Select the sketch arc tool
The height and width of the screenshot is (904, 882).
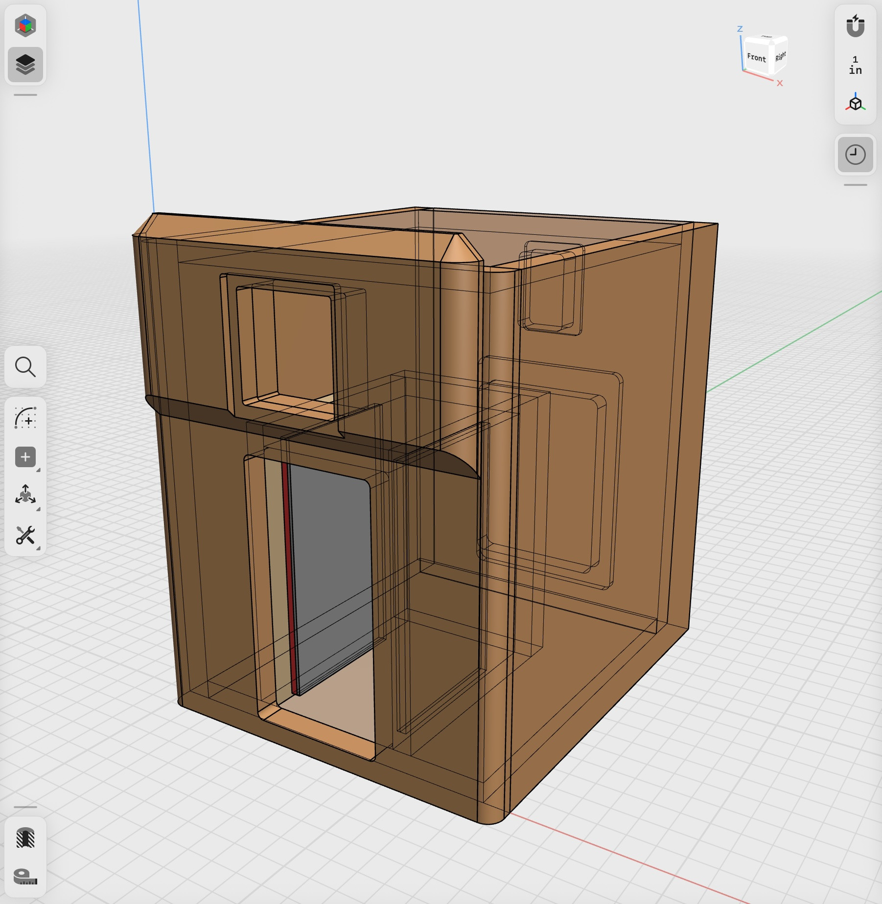(25, 418)
